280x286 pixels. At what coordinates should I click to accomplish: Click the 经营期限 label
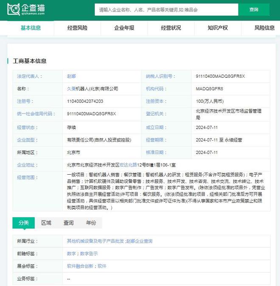[x=156, y=140]
